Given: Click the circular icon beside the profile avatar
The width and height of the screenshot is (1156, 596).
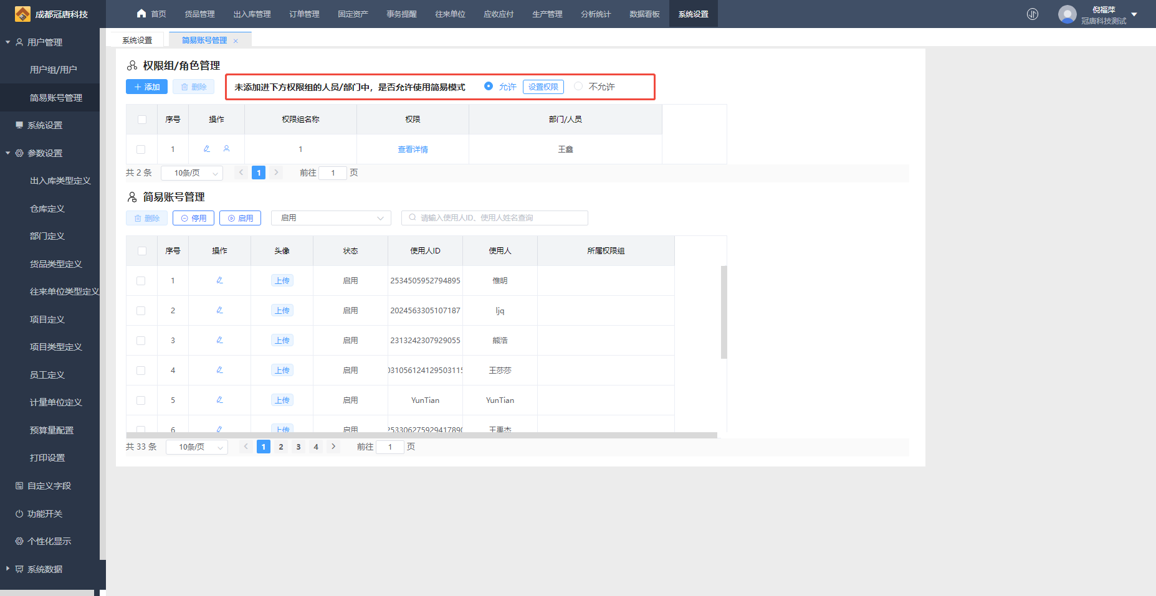Looking at the screenshot, I should point(1033,14).
